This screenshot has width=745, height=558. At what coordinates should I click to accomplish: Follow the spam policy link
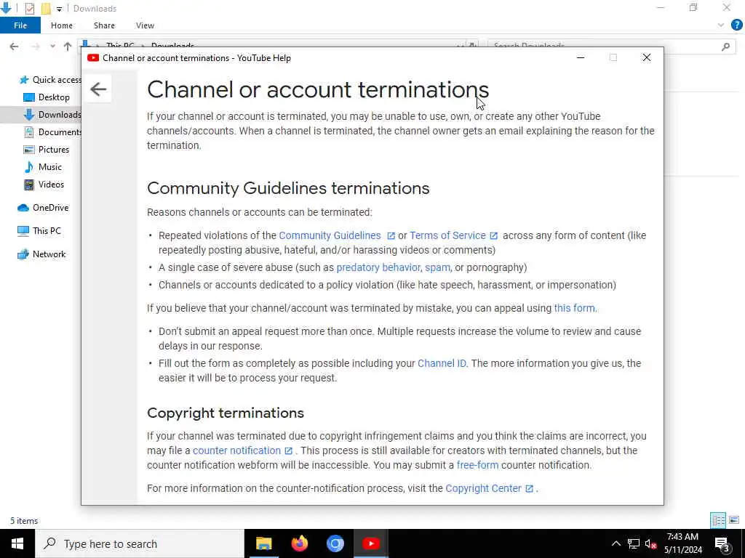tap(437, 267)
